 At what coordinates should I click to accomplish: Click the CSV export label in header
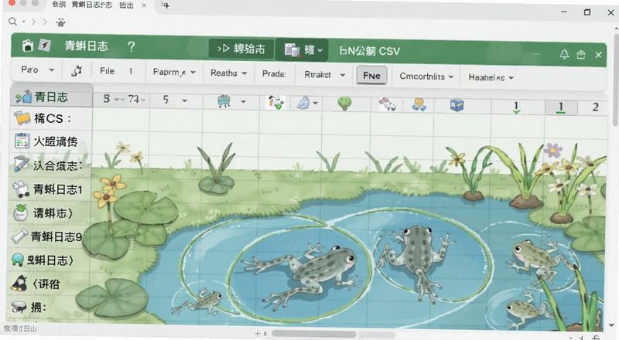[x=369, y=51]
